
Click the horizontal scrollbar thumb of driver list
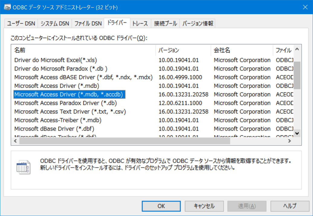(125, 141)
